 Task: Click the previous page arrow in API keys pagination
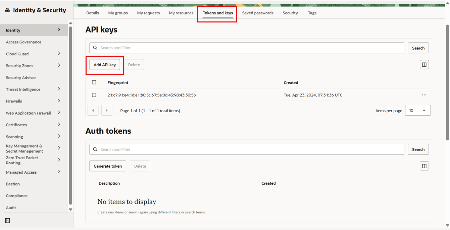point(93,110)
